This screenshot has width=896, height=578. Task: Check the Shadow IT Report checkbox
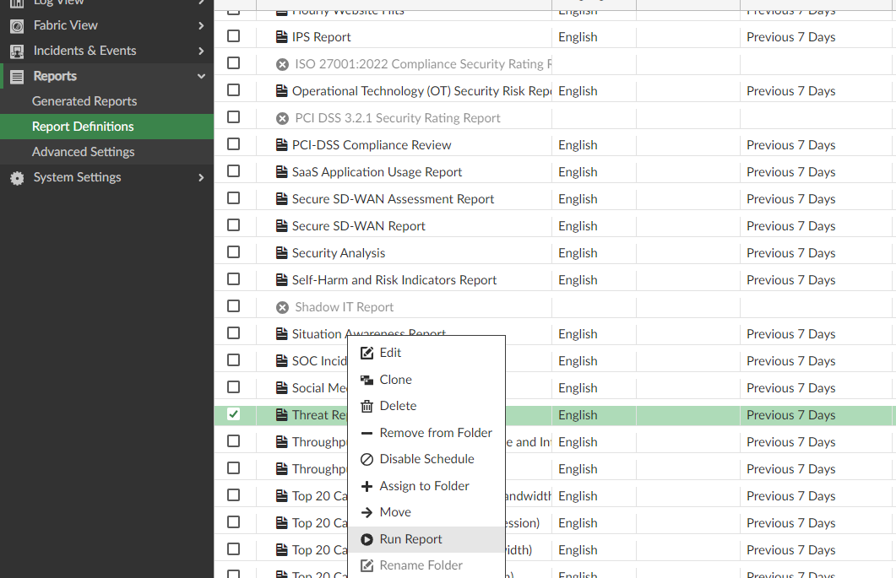tap(233, 306)
